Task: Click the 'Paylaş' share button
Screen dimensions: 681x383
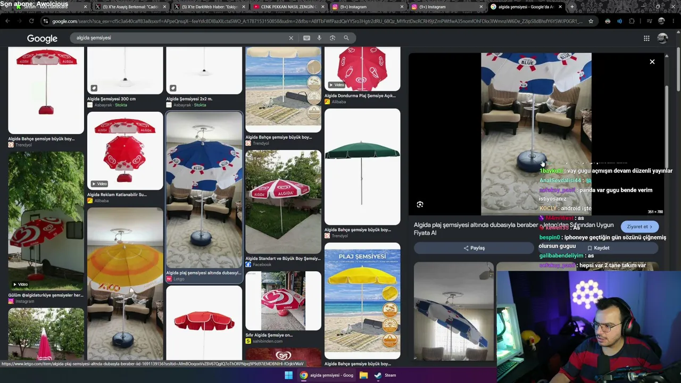Action: coord(474,248)
